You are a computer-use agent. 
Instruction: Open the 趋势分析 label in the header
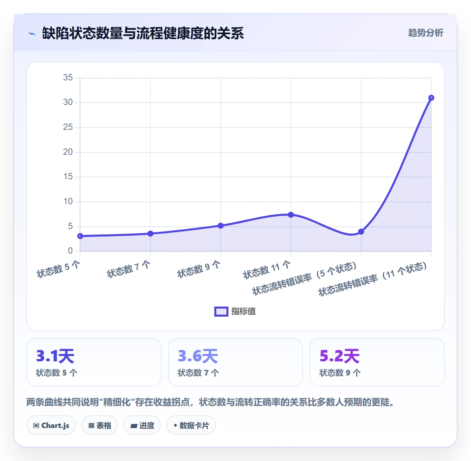426,33
